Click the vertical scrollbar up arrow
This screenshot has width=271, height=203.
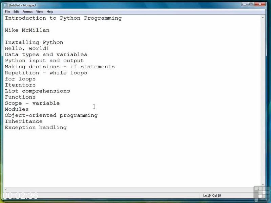[x=263, y=18]
